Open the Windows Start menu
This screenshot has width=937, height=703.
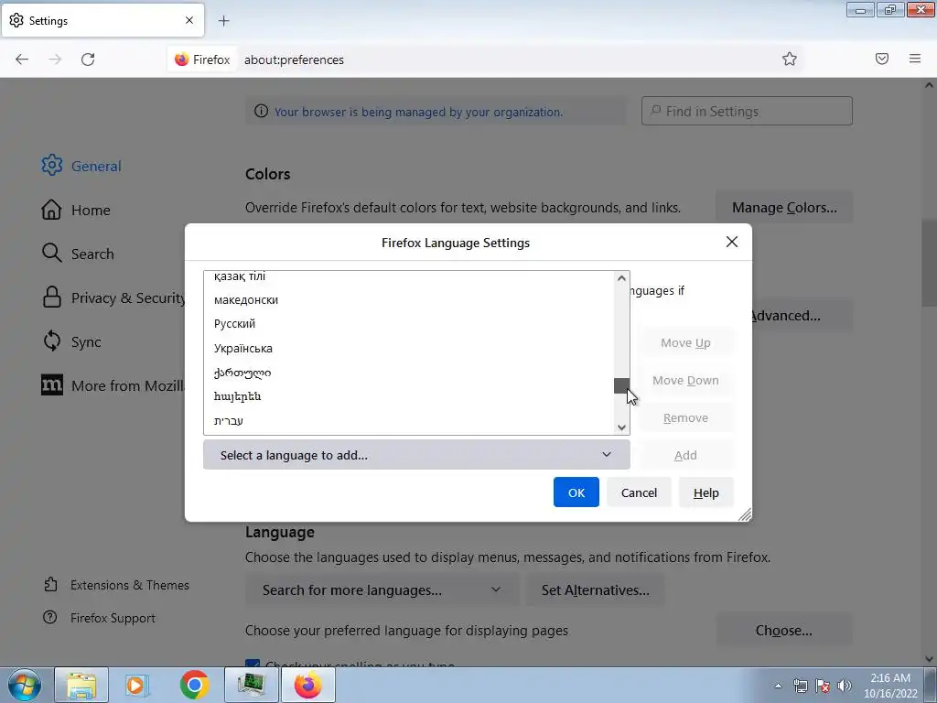[x=25, y=686]
